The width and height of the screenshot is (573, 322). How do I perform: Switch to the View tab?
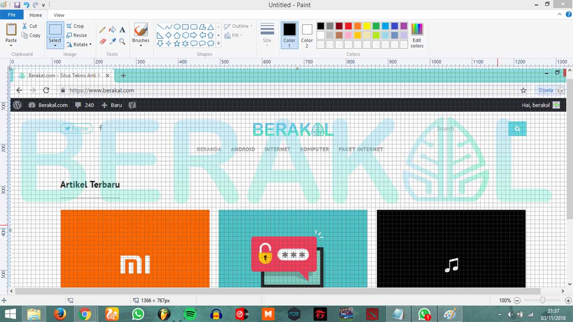coord(59,15)
